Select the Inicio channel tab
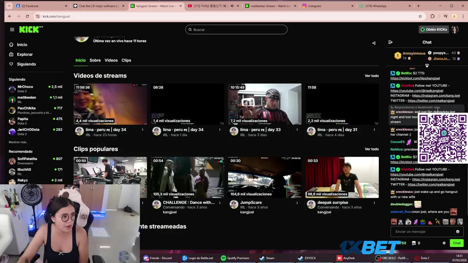The image size is (468, 263). pos(80,60)
